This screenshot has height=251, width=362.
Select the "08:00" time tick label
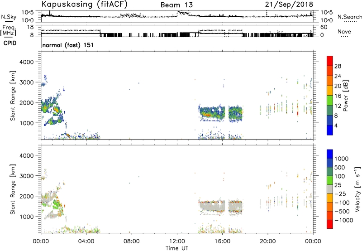[x=132, y=241]
